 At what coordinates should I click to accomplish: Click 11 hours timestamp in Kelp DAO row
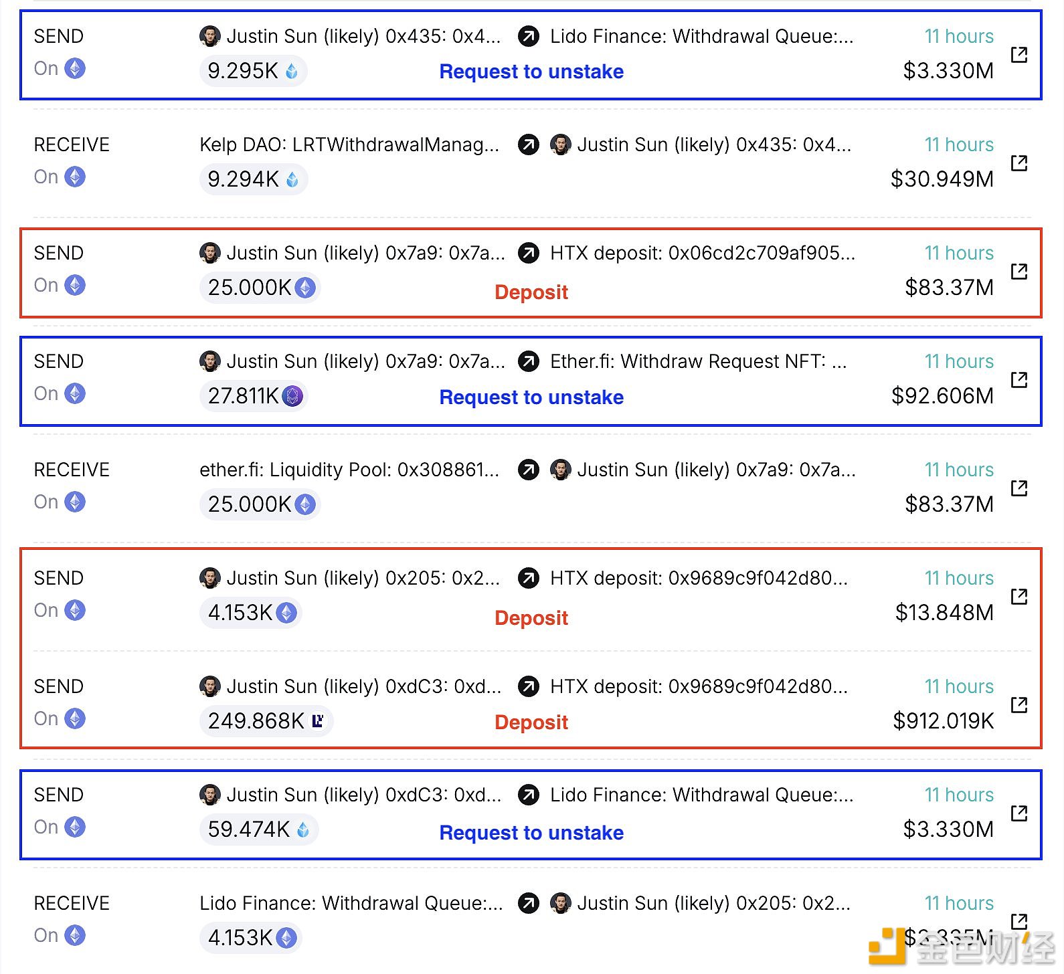(x=959, y=144)
